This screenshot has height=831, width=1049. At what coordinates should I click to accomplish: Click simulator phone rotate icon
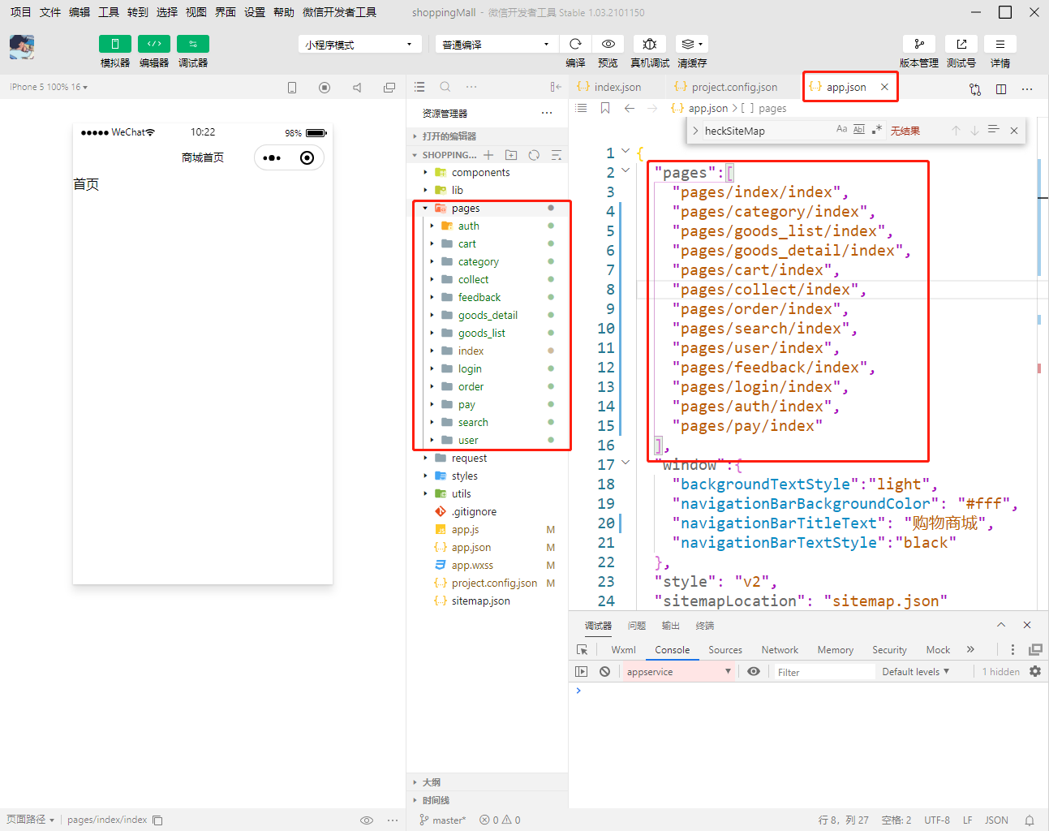pos(292,88)
